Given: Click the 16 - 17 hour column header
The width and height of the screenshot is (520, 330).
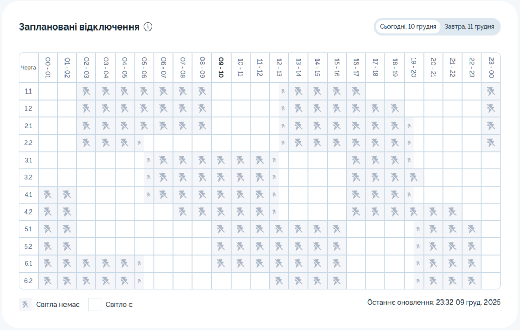Looking at the screenshot, I should [356, 68].
